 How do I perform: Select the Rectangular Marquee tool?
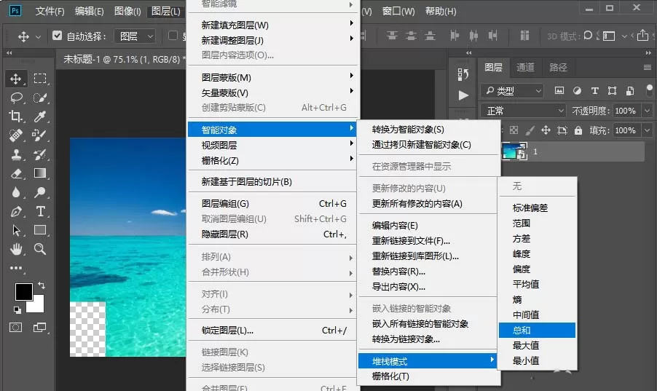[40, 79]
